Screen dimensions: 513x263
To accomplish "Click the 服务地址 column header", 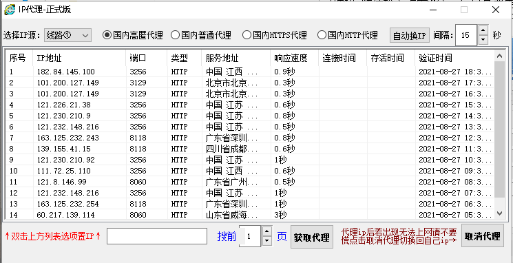I will (x=236, y=59).
